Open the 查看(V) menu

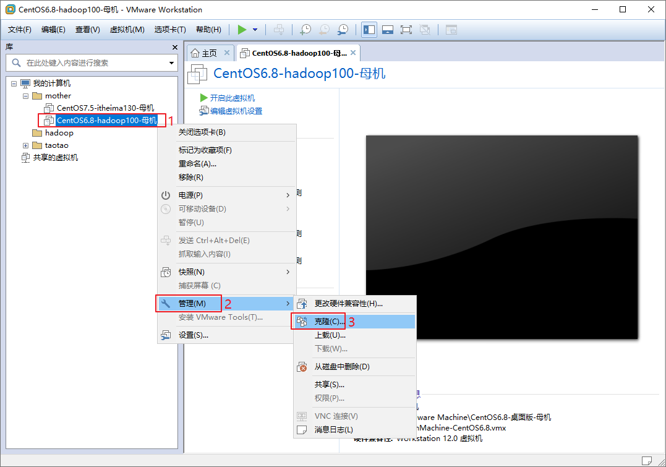pyautogui.click(x=87, y=29)
